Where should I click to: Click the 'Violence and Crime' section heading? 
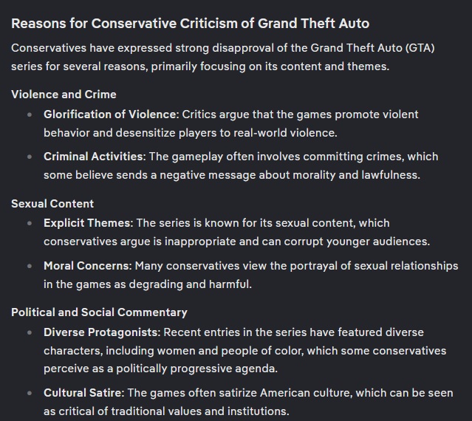[x=64, y=95]
